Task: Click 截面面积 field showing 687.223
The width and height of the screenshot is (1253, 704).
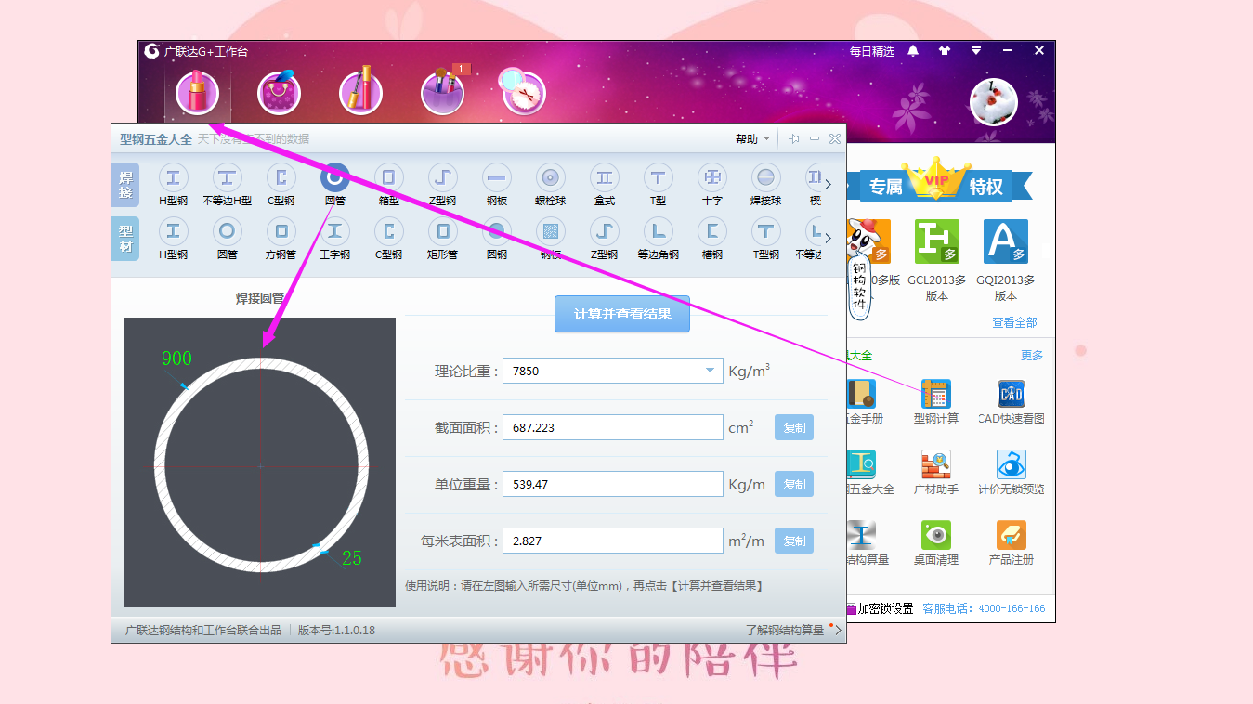Action: pyautogui.click(x=613, y=427)
